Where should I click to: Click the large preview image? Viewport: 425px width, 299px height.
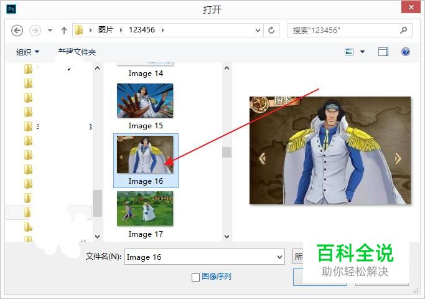pos(330,150)
